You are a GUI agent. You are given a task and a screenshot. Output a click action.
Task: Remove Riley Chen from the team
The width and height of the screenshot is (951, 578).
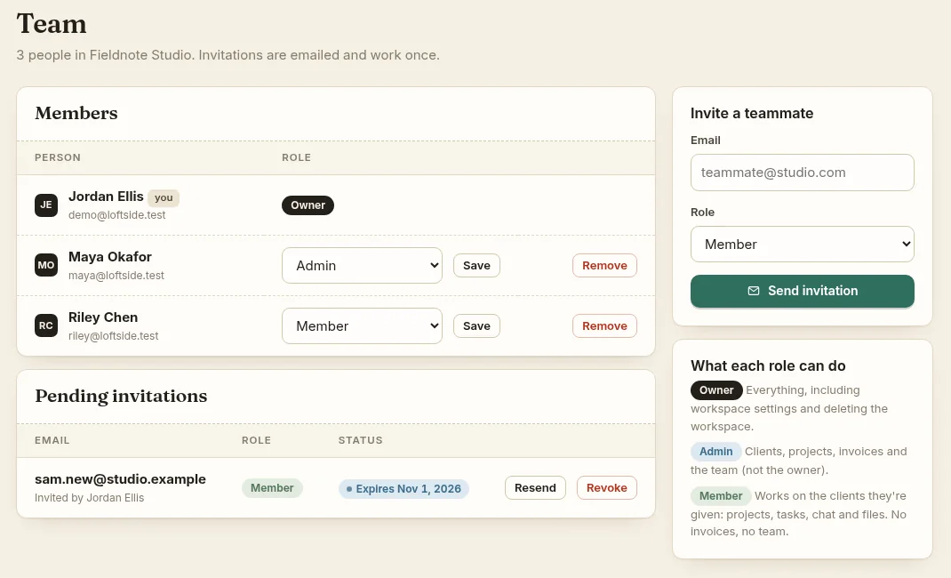point(604,325)
